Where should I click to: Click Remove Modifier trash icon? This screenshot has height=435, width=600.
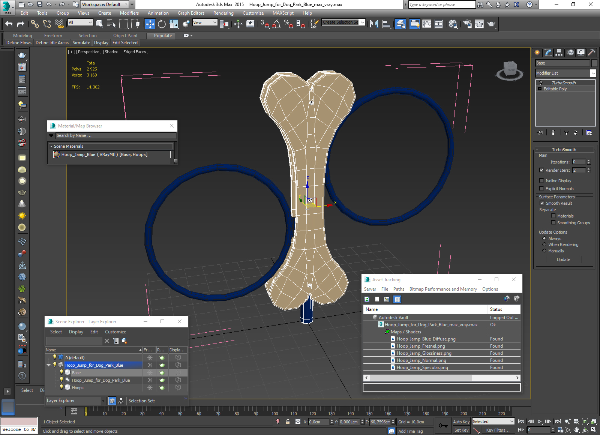coord(576,132)
